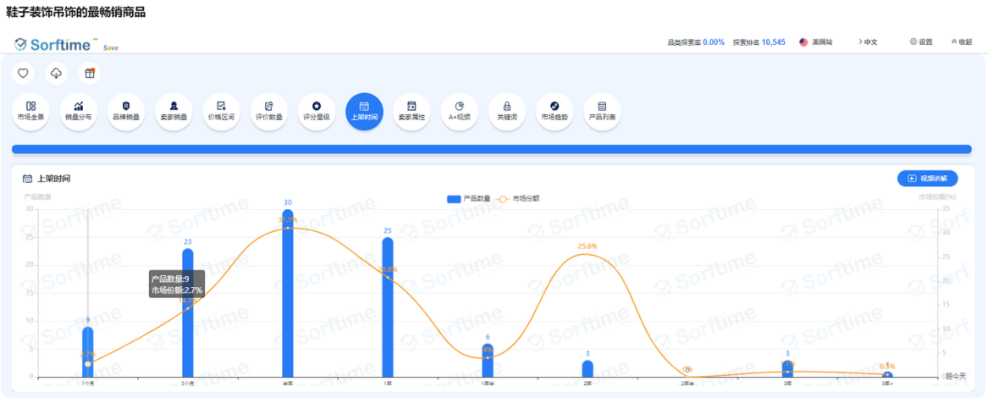The height and width of the screenshot is (403, 993).
Task: Click the horizontal blue progress bar
Action: [x=492, y=149]
